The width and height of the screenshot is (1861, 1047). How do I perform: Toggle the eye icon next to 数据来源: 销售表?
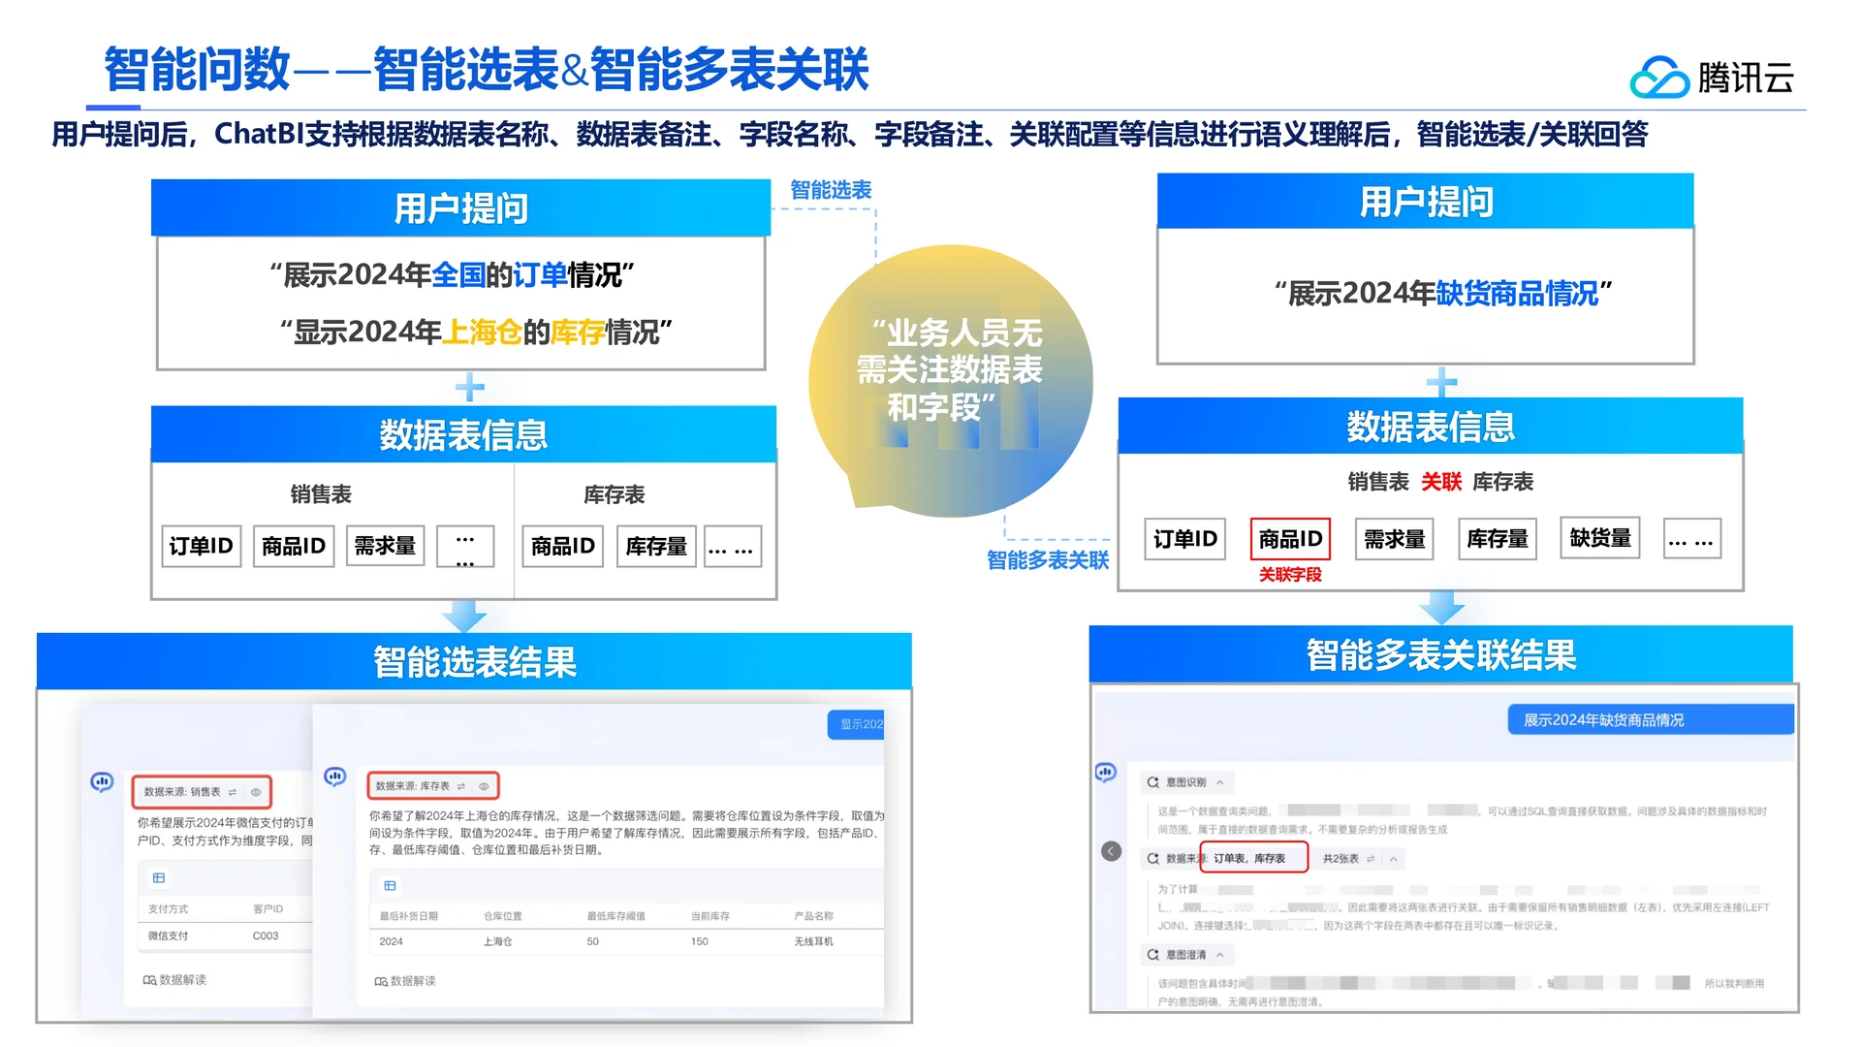click(256, 793)
